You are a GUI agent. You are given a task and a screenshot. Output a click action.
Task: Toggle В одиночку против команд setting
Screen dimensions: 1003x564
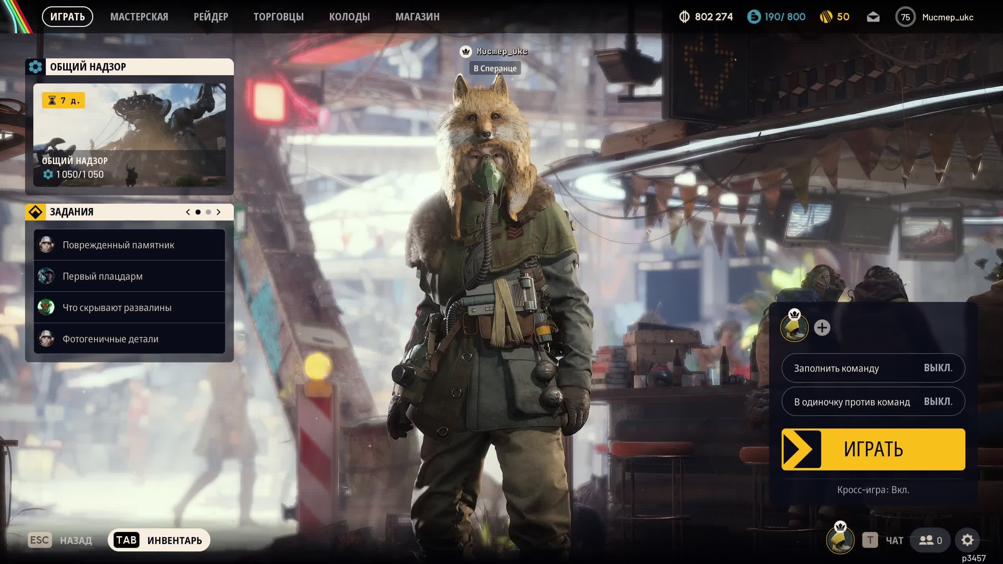[x=873, y=402]
